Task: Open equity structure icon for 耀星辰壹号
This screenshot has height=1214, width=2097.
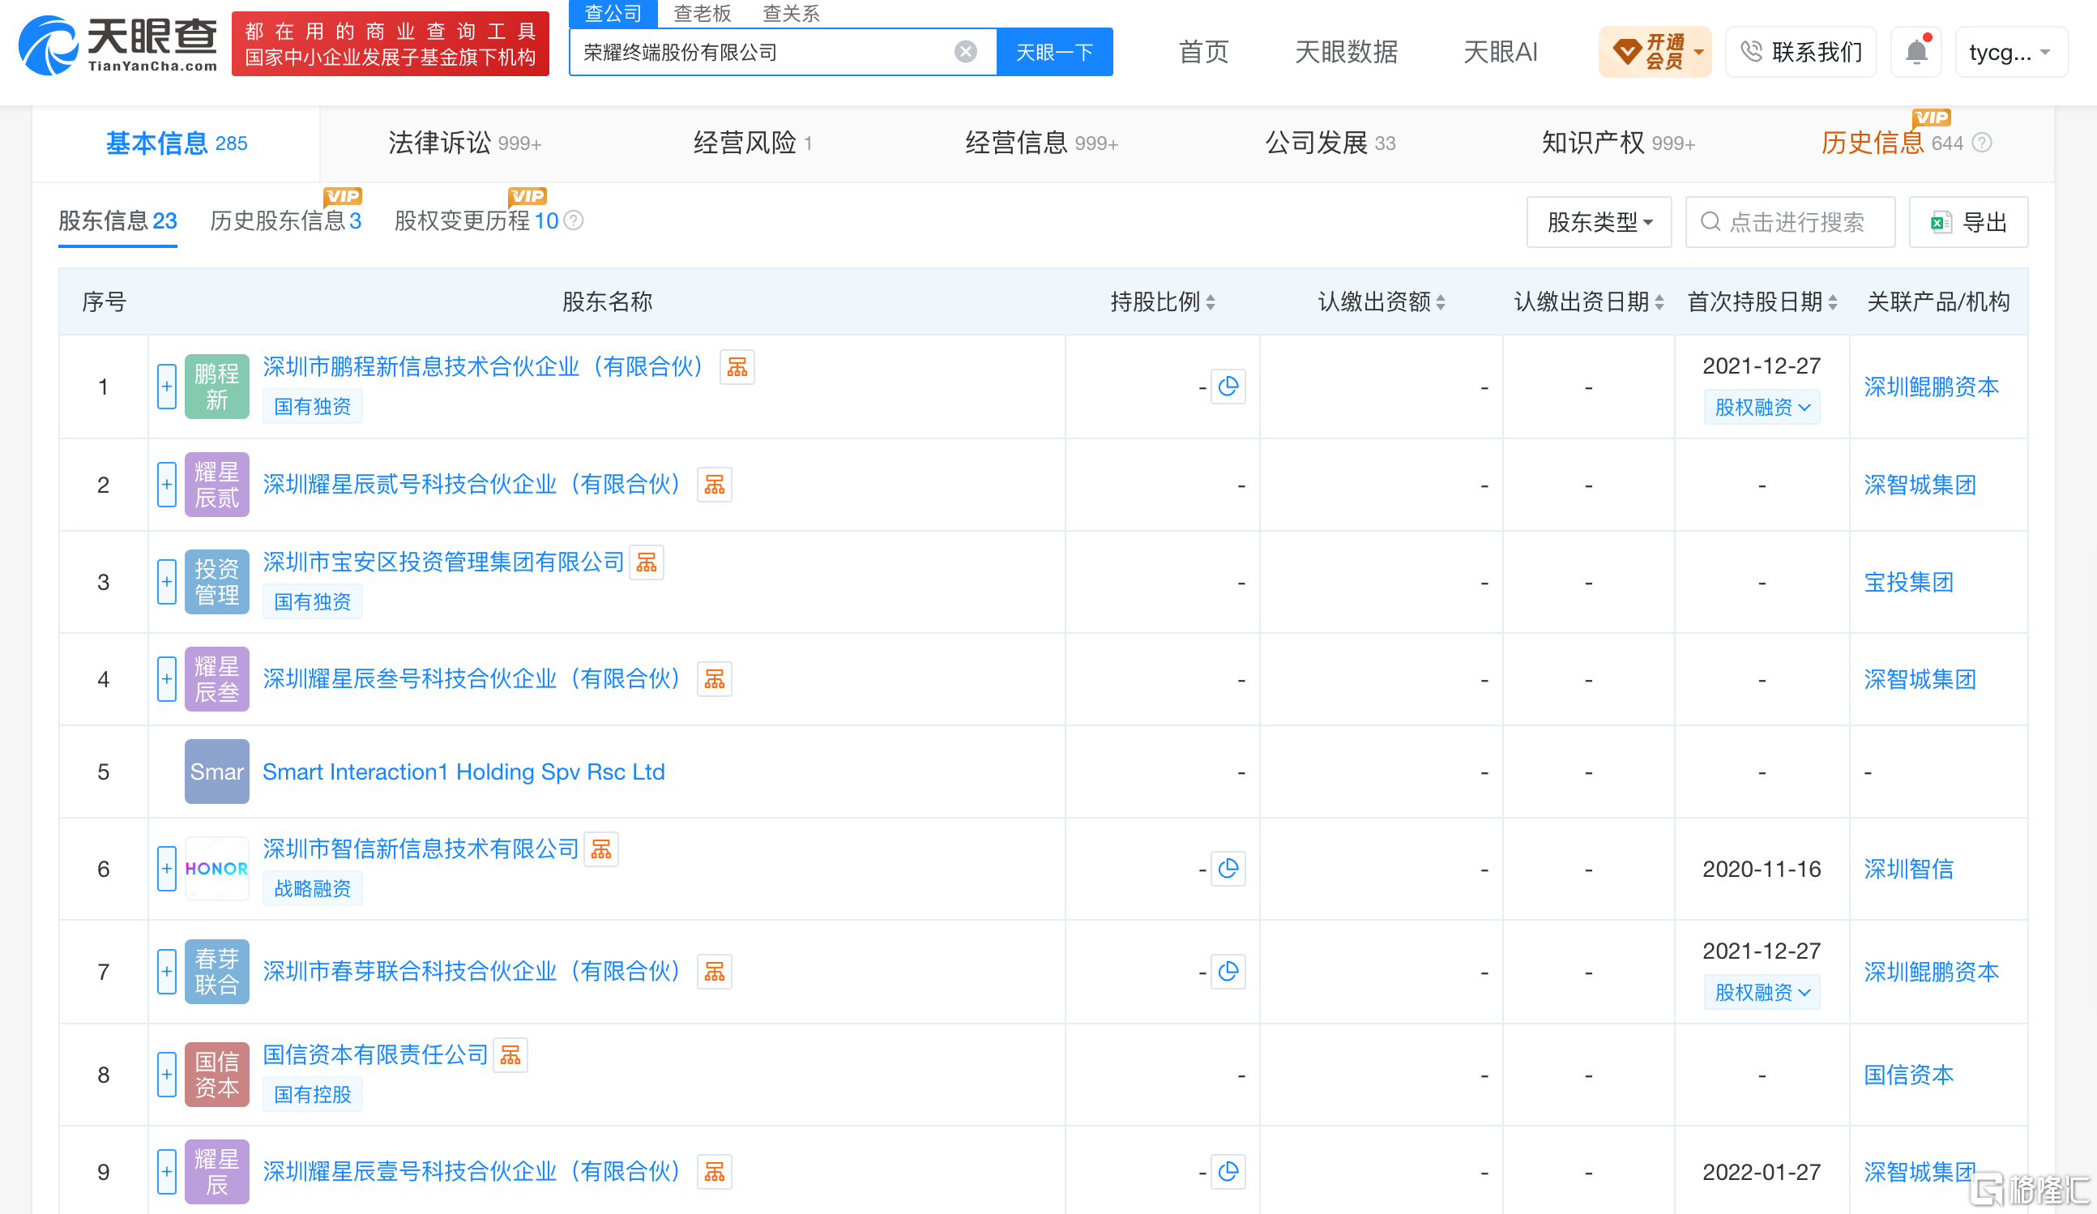Action: pos(714,1173)
